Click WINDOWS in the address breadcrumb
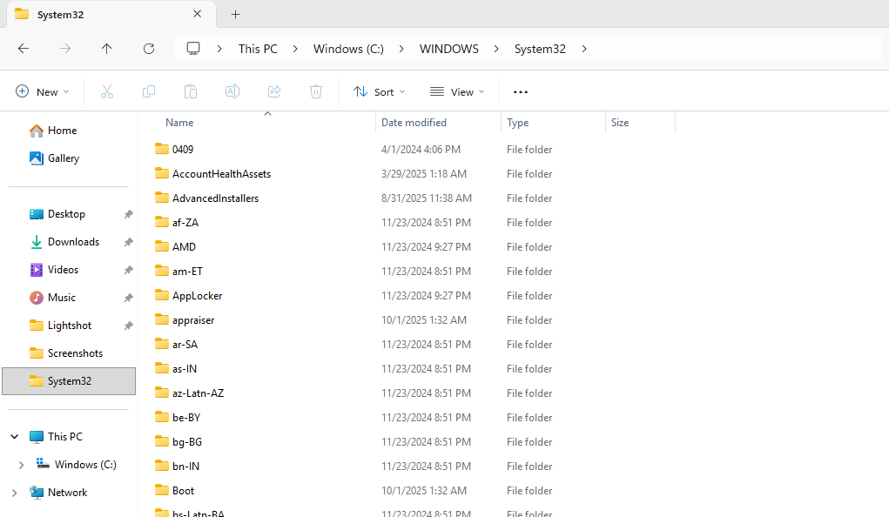889x517 pixels. tap(448, 49)
